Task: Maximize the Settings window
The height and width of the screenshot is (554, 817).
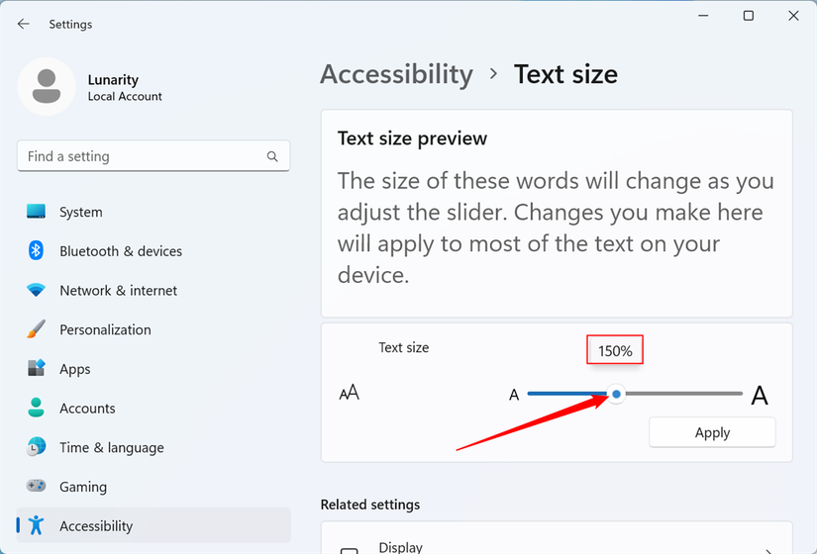Action: click(749, 16)
